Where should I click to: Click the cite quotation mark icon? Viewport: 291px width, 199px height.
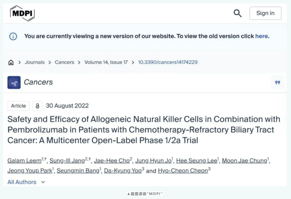277,83
